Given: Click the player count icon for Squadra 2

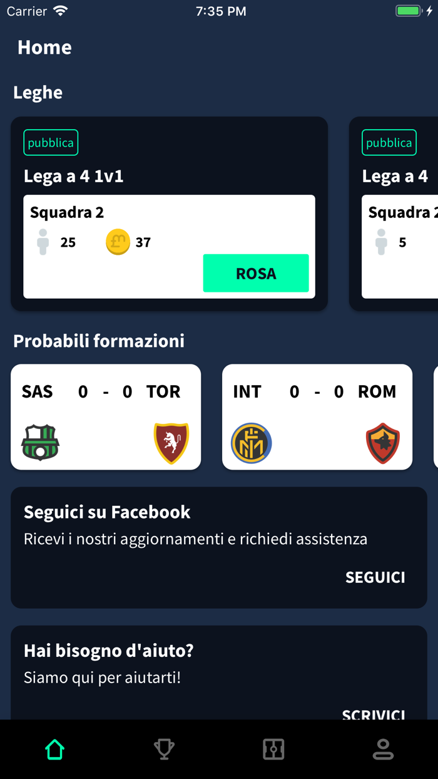Looking at the screenshot, I should [x=43, y=242].
